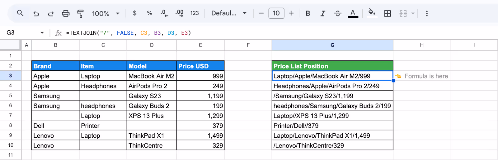Select cell containing AirPods Pro 2
498x160 pixels.
[x=152, y=86]
